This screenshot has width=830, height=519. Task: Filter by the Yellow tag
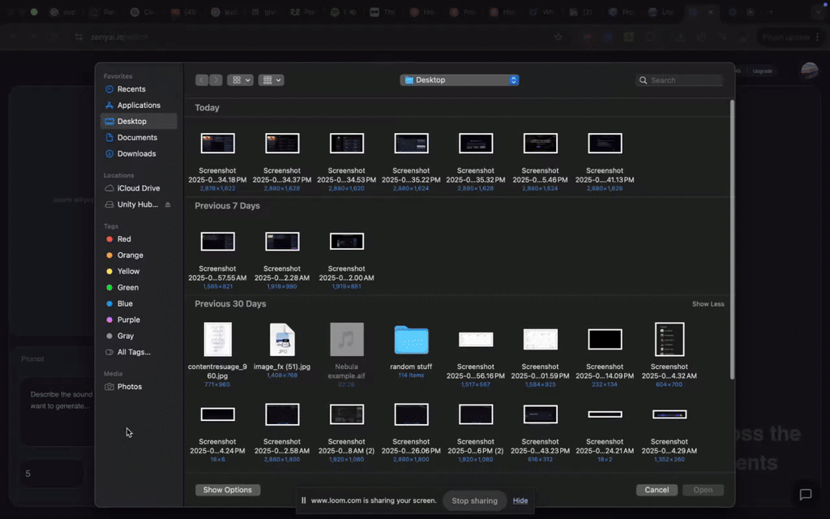click(128, 271)
